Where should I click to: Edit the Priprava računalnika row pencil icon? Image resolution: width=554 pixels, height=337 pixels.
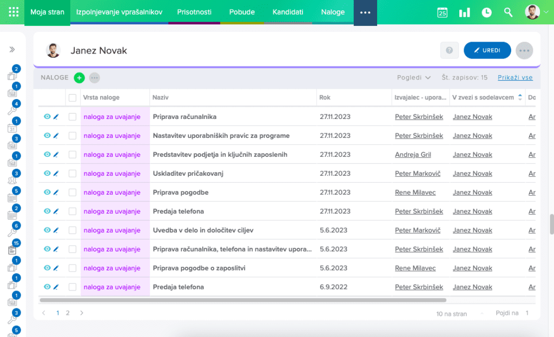[x=56, y=117]
